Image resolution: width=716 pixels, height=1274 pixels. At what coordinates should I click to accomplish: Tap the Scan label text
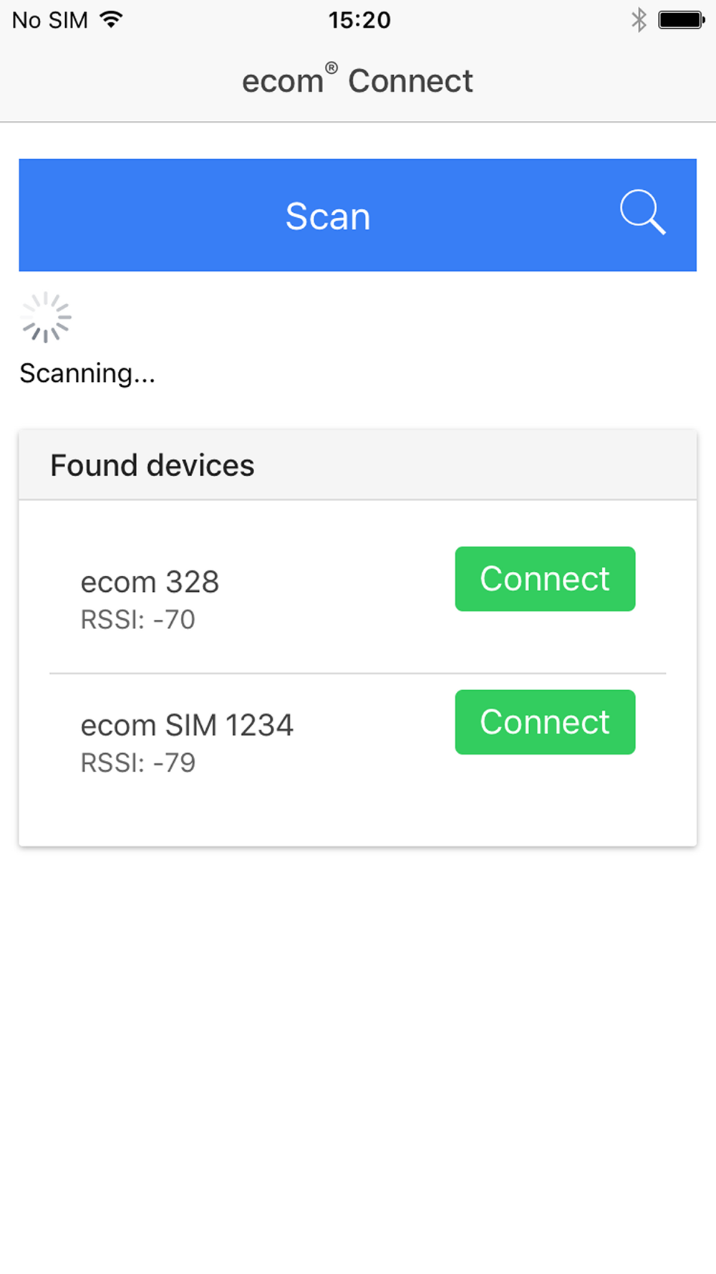328,216
